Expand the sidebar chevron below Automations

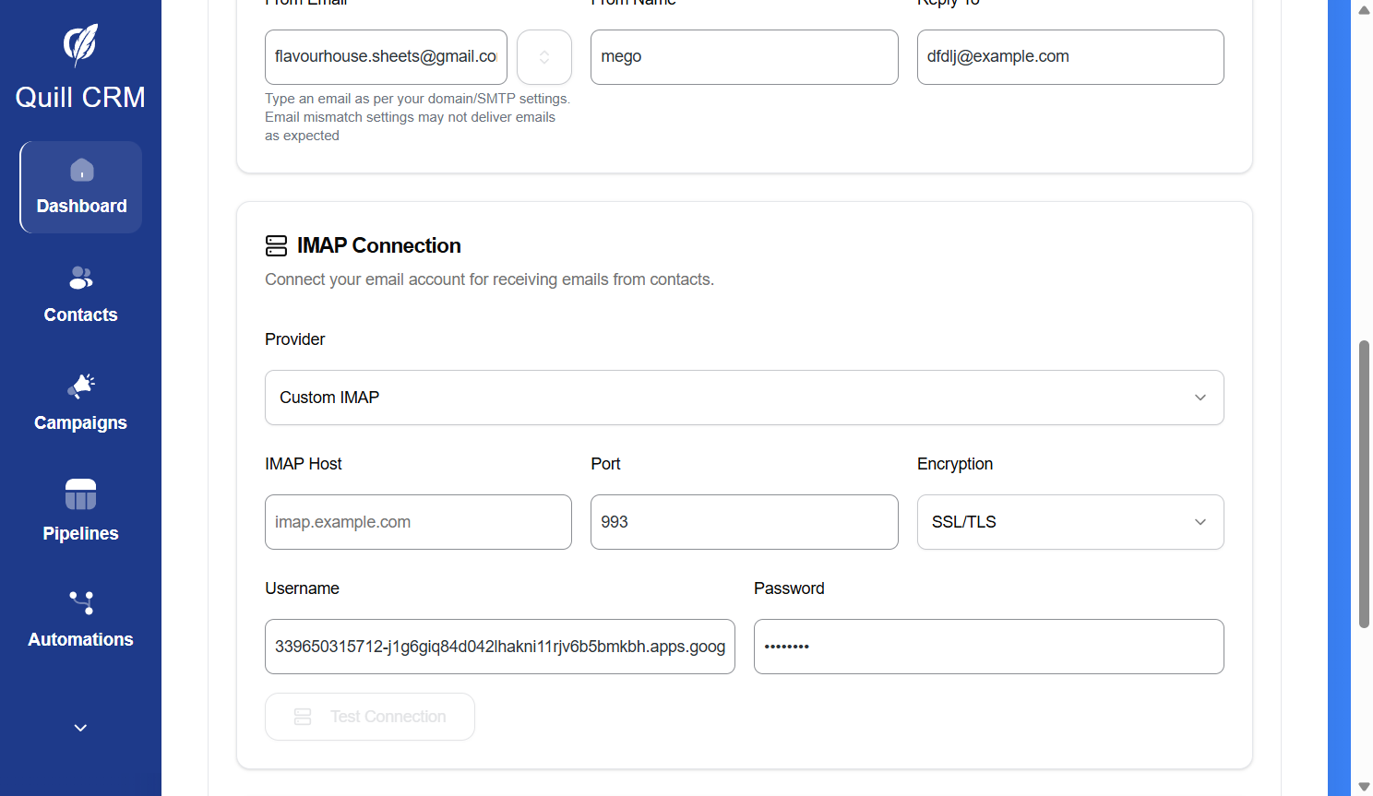point(80,728)
